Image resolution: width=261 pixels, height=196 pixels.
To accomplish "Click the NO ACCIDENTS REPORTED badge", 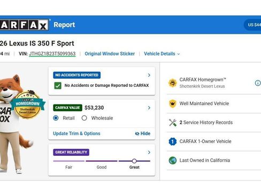I will click(x=76, y=75).
